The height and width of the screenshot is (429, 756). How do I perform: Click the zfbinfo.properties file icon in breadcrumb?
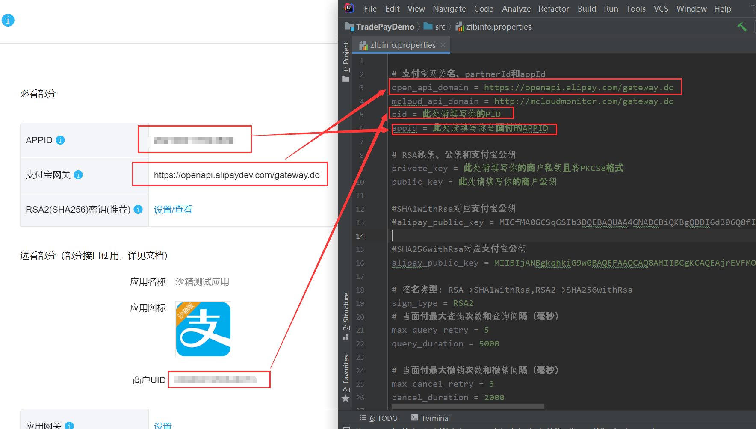460,27
